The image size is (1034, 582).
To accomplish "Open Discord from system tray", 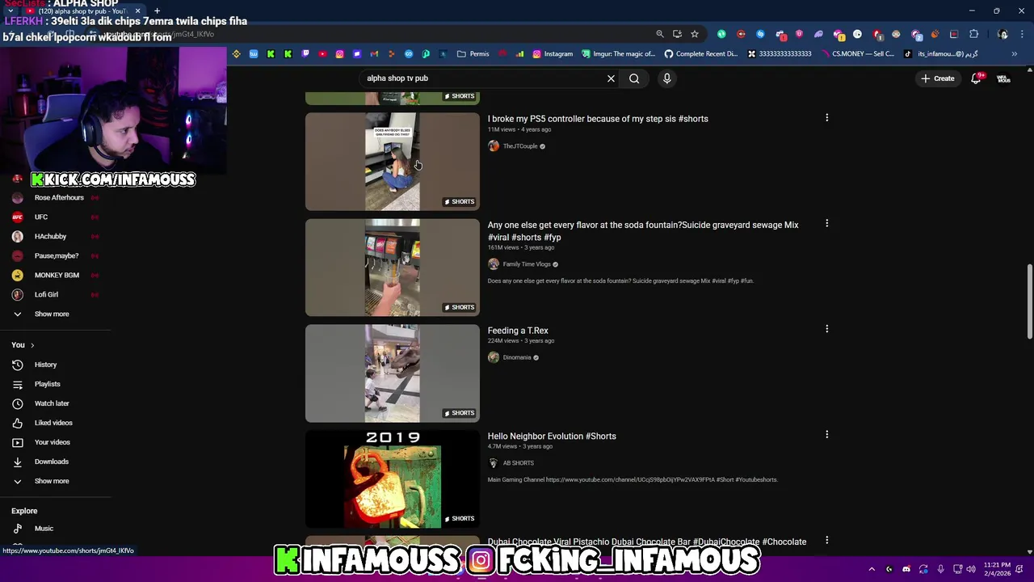I will coord(906,569).
